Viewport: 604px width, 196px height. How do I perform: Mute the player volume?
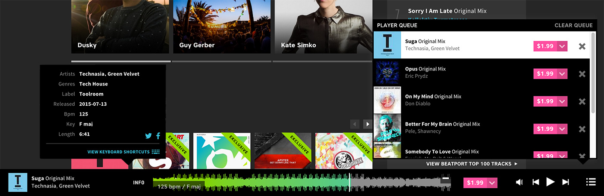click(x=519, y=182)
